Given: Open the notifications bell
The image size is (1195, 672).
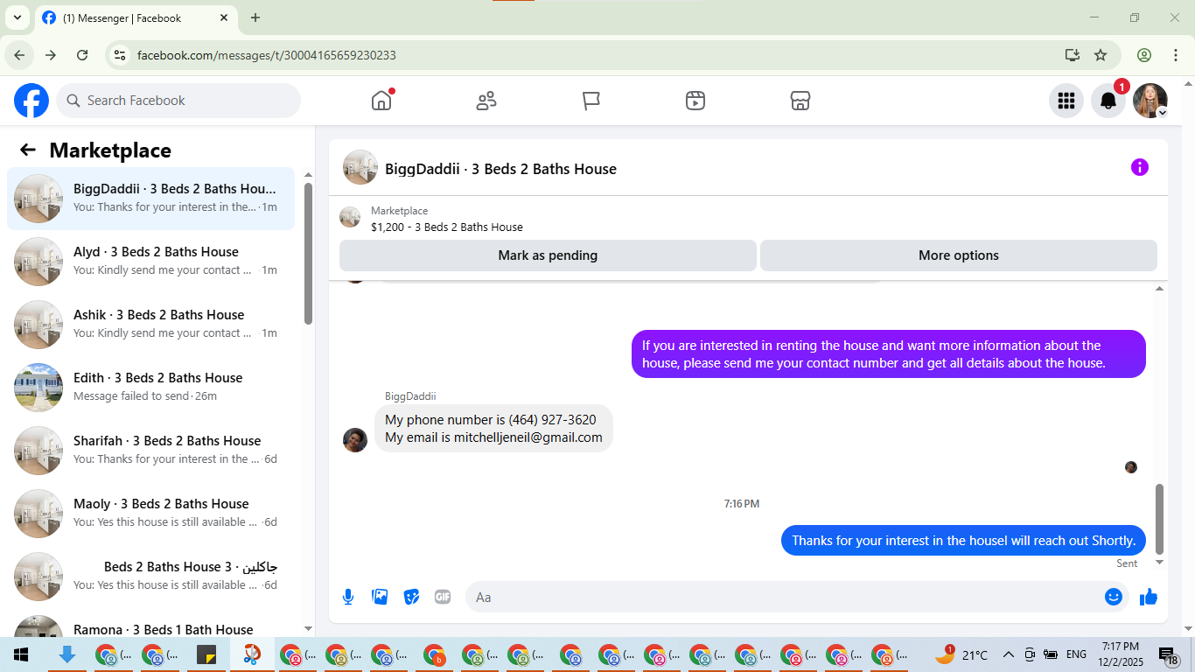Looking at the screenshot, I should (x=1108, y=101).
